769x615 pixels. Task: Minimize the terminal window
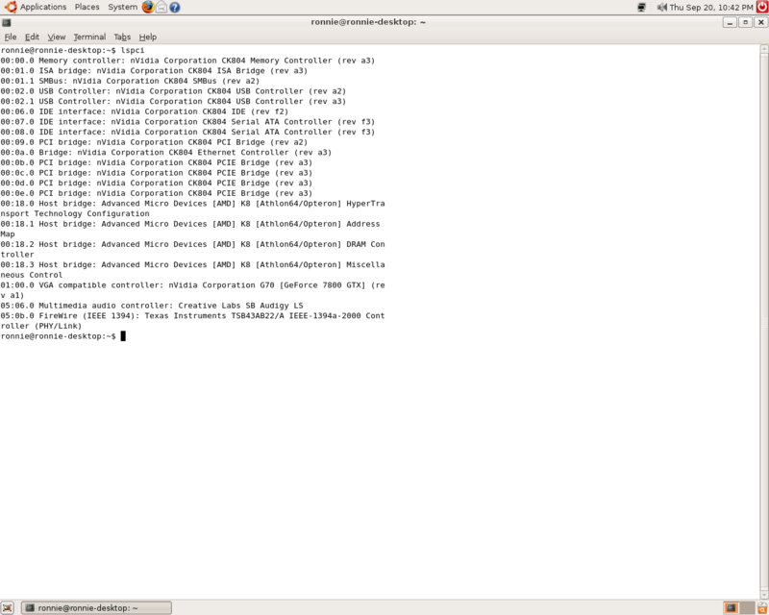click(730, 22)
